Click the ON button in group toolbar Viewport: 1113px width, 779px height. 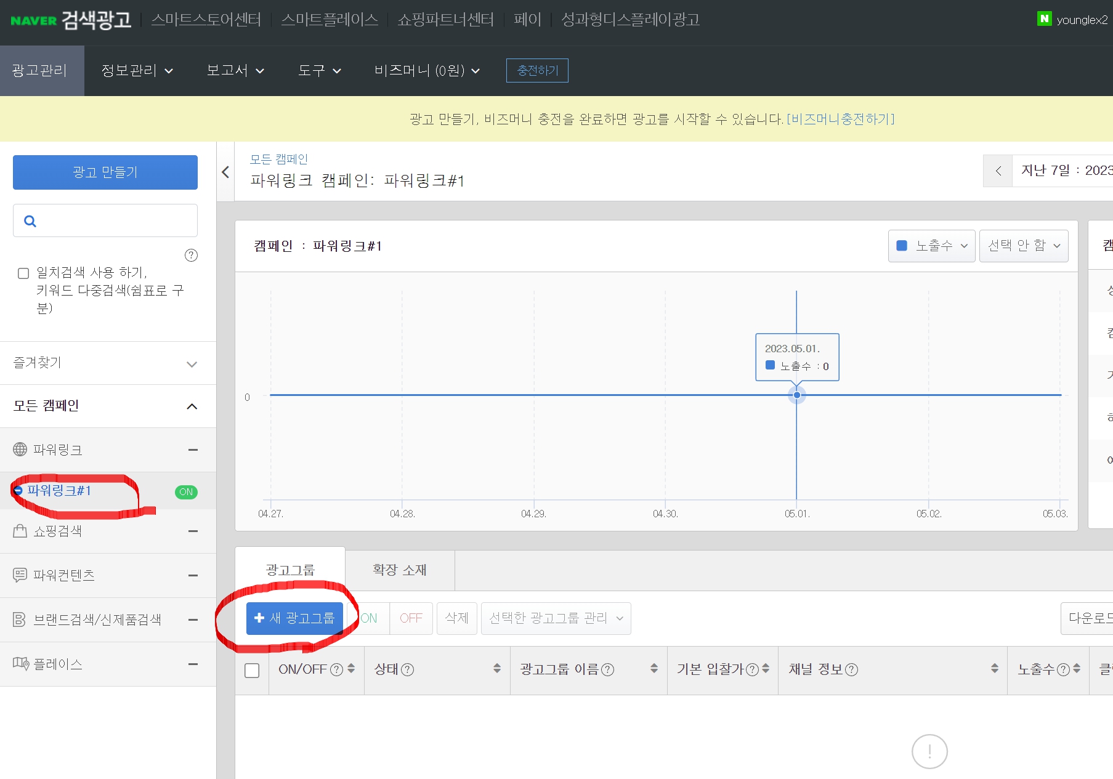pos(370,618)
